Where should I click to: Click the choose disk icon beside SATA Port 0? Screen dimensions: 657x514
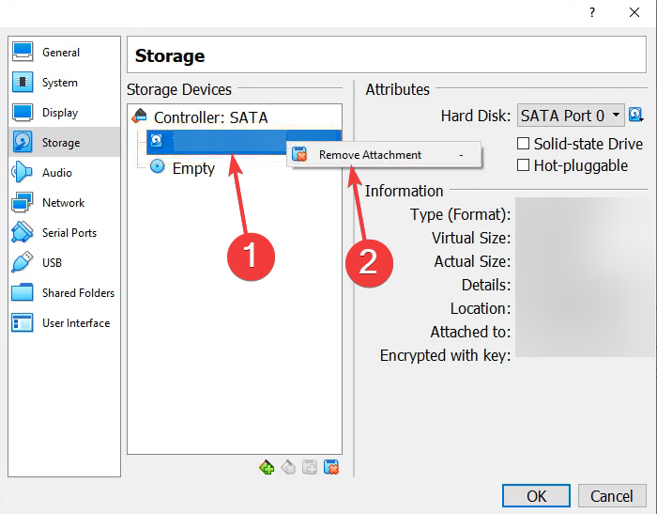click(636, 115)
